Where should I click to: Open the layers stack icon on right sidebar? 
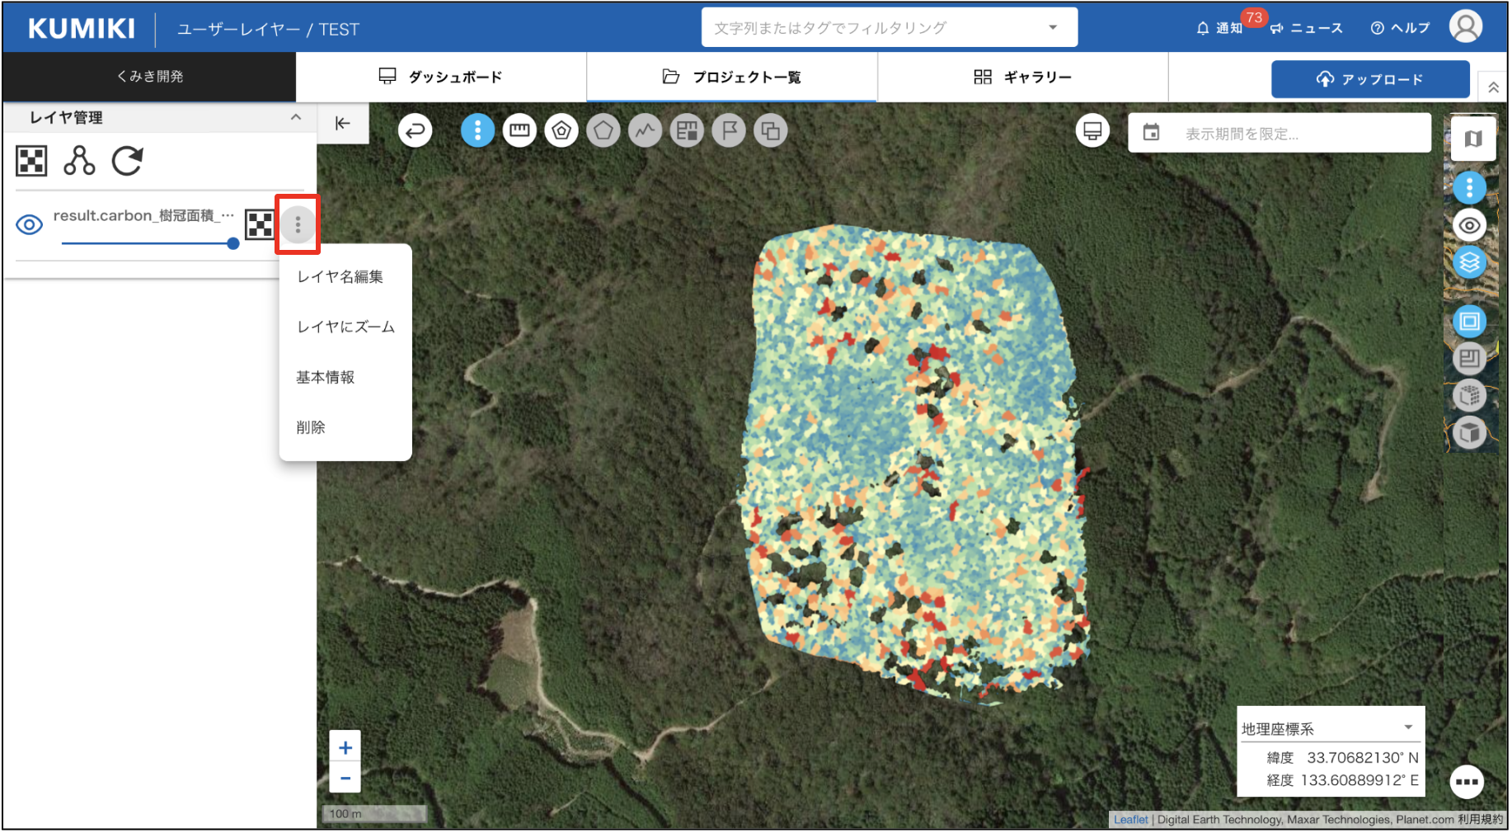(1469, 263)
